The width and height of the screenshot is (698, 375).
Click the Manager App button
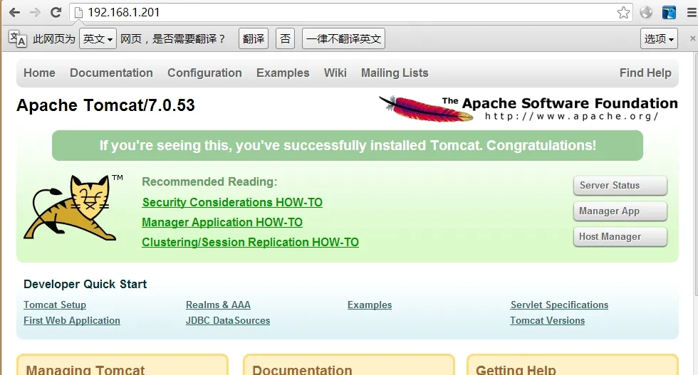[x=620, y=211]
